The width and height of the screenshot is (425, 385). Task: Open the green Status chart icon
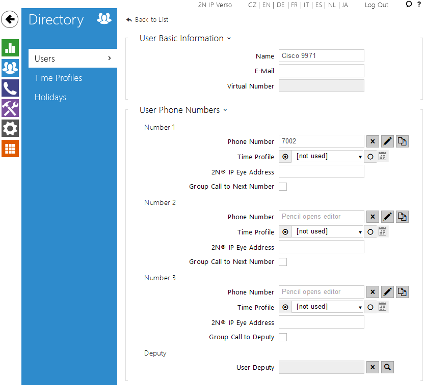10,48
